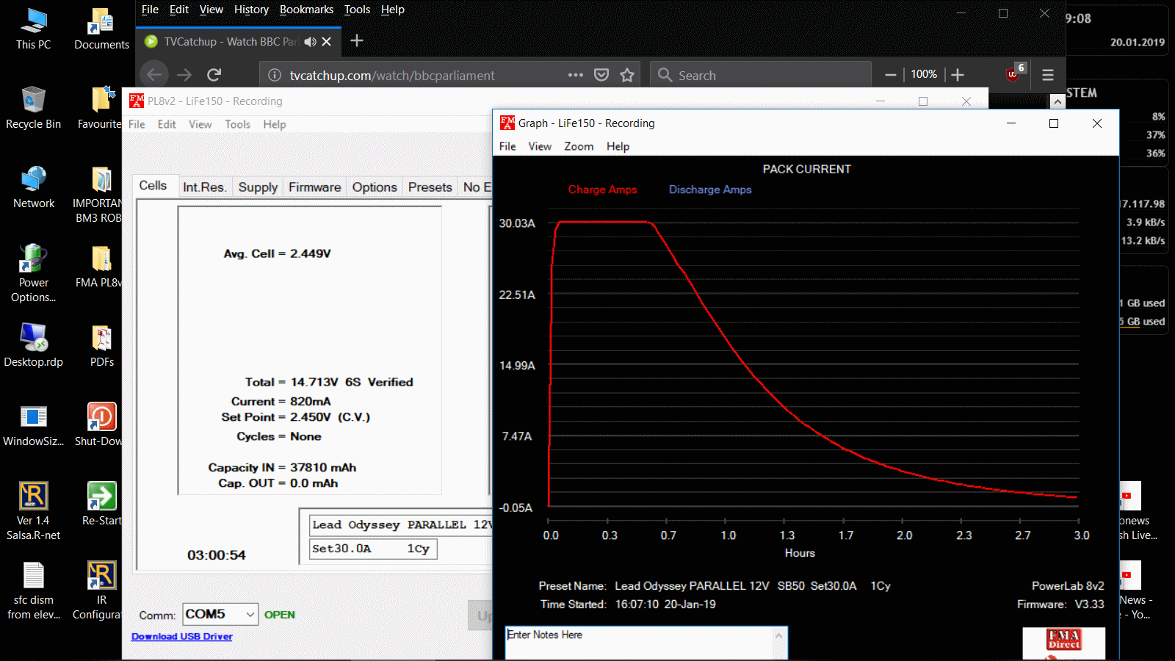1175x661 pixels.
Task: Switch to the Int.Res. tab
Action: [x=204, y=187]
